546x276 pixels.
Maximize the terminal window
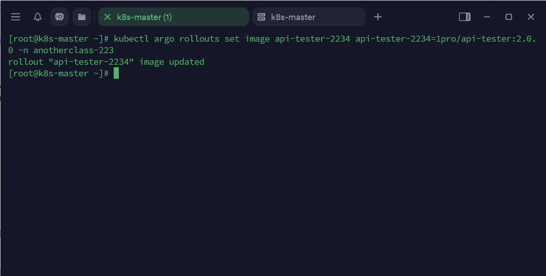(x=509, y=17)
